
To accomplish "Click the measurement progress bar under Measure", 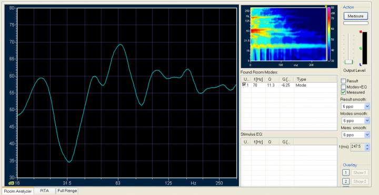I will click(355, 23).
